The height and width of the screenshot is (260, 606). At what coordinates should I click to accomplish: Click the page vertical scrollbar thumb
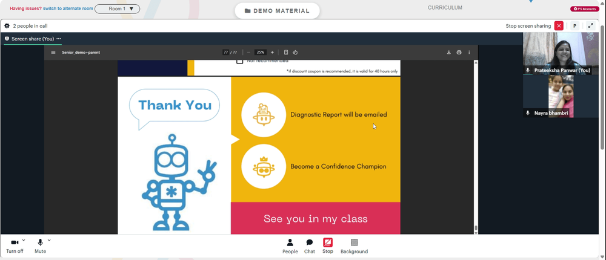(x=602, y=87)
